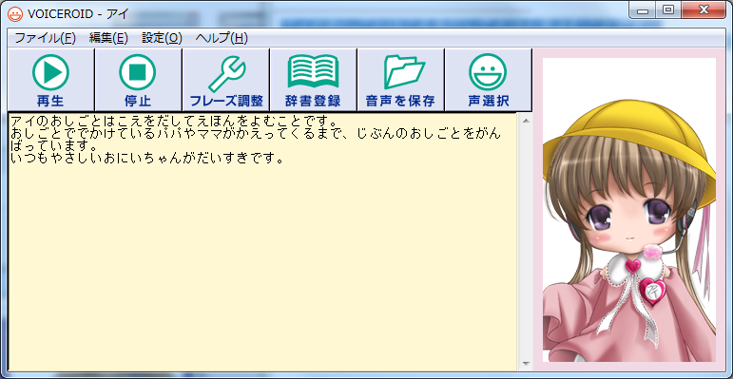Open the 編集(E) menu
Image resolution: width=733 pixels, height=379 pixels.
click(108, 38)
